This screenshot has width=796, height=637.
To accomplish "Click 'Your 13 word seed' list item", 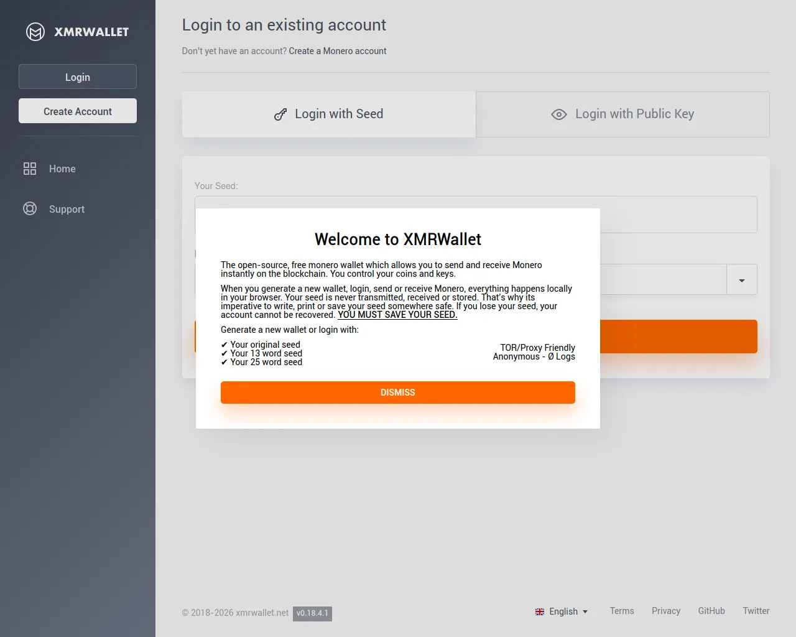I will coord(261,353).
